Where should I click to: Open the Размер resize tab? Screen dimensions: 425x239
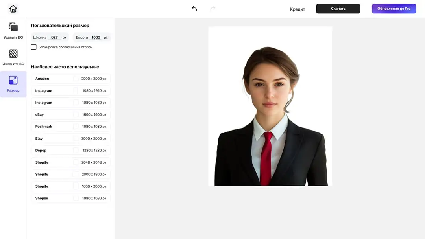pyautogui.click(x=13, y=84)
